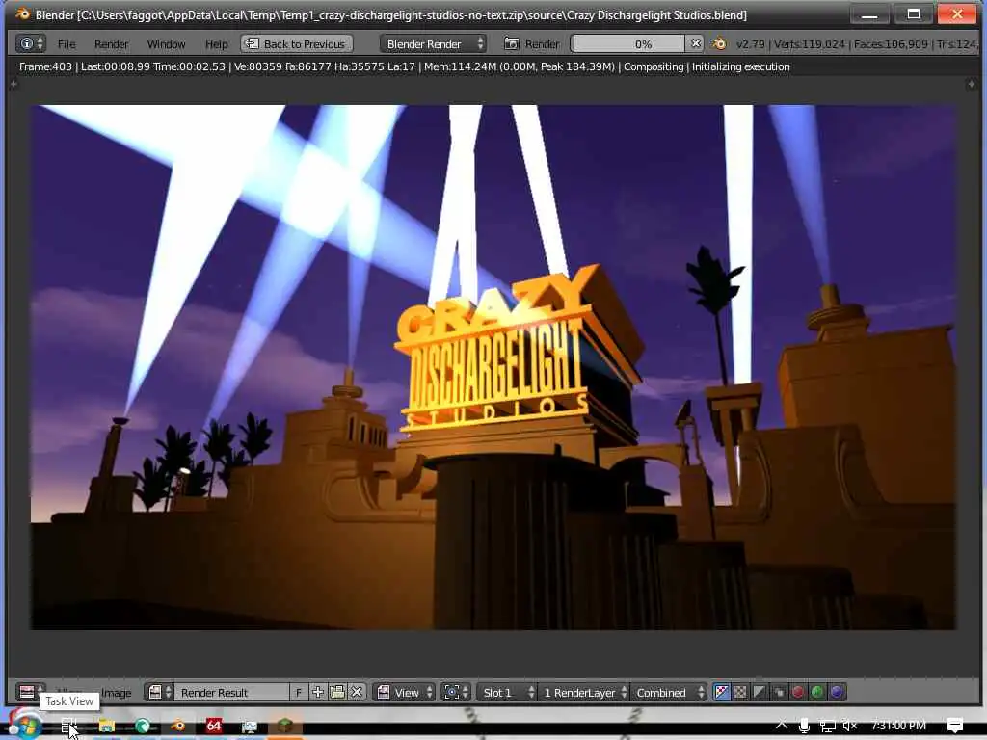Click the Render Result name field
This screenshot has width=987, height=740.
click(x=231, y=692)
